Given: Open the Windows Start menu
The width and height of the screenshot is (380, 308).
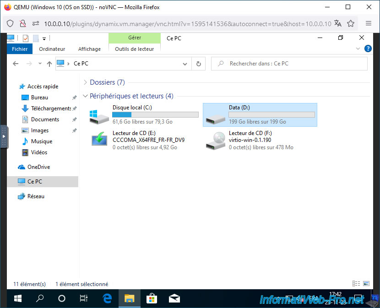Looking at the screenshot, I should tap(18, 298).
